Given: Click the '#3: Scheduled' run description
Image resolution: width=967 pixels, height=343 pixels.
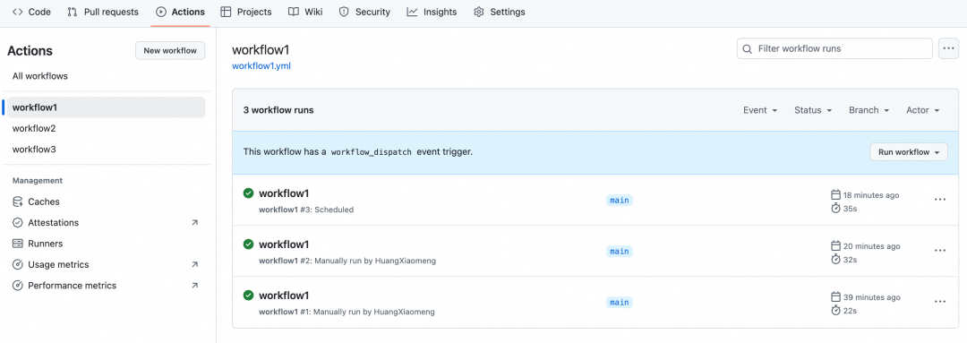Looking at the screenshot, I should pyautogui.click(x=327, y=210).
